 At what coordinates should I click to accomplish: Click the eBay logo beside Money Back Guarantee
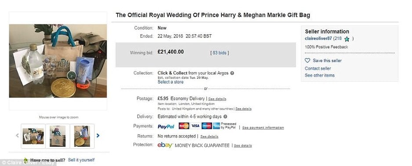coord(165,145)
